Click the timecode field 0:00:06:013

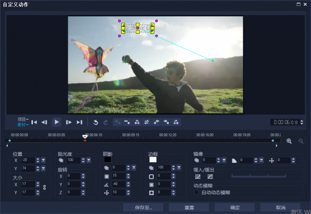[285, 122]
